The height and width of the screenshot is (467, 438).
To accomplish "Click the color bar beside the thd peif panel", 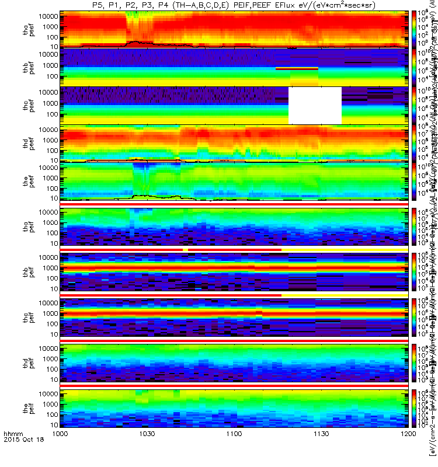I will [x=414, y=363].
